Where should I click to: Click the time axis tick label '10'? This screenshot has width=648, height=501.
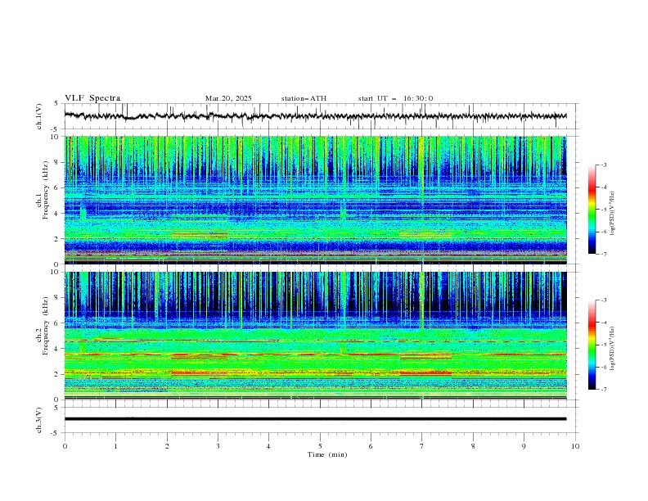(575, 446)
